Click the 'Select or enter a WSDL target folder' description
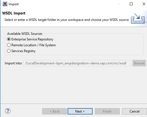The image size is (147, 117). pos(67,20)
